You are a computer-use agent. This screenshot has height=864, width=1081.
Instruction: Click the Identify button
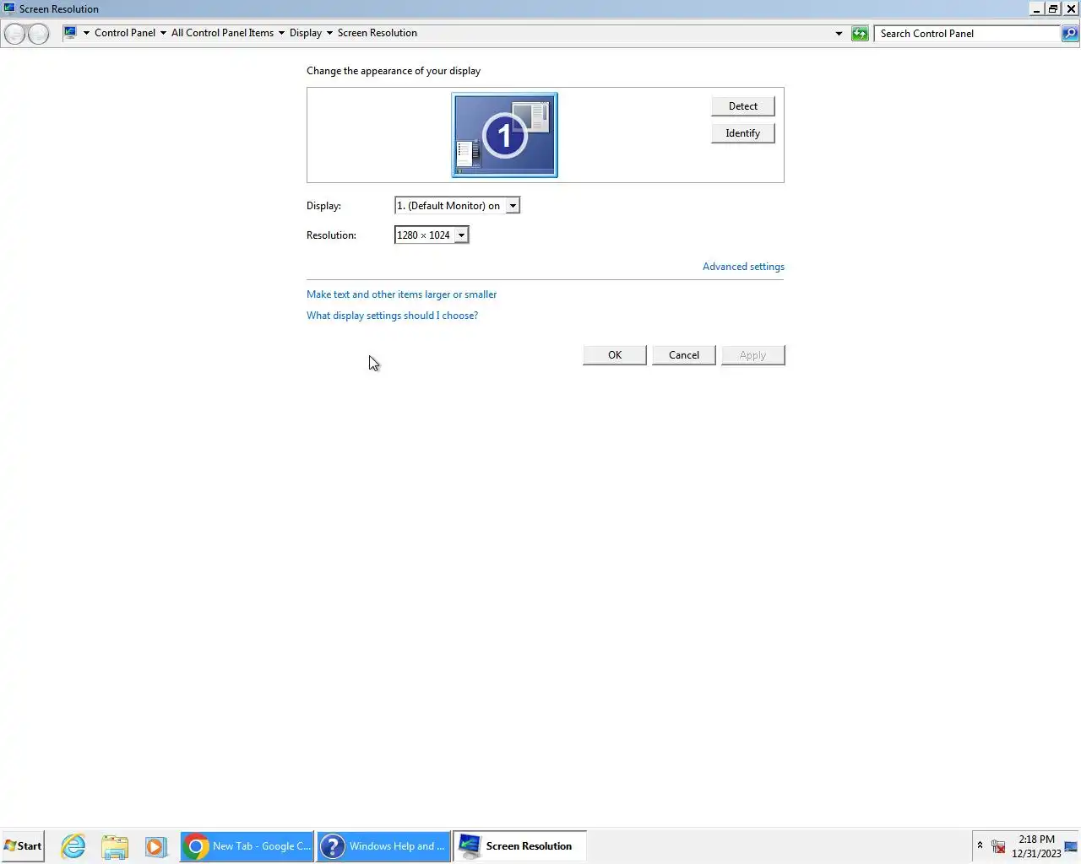tap(743, 133)
